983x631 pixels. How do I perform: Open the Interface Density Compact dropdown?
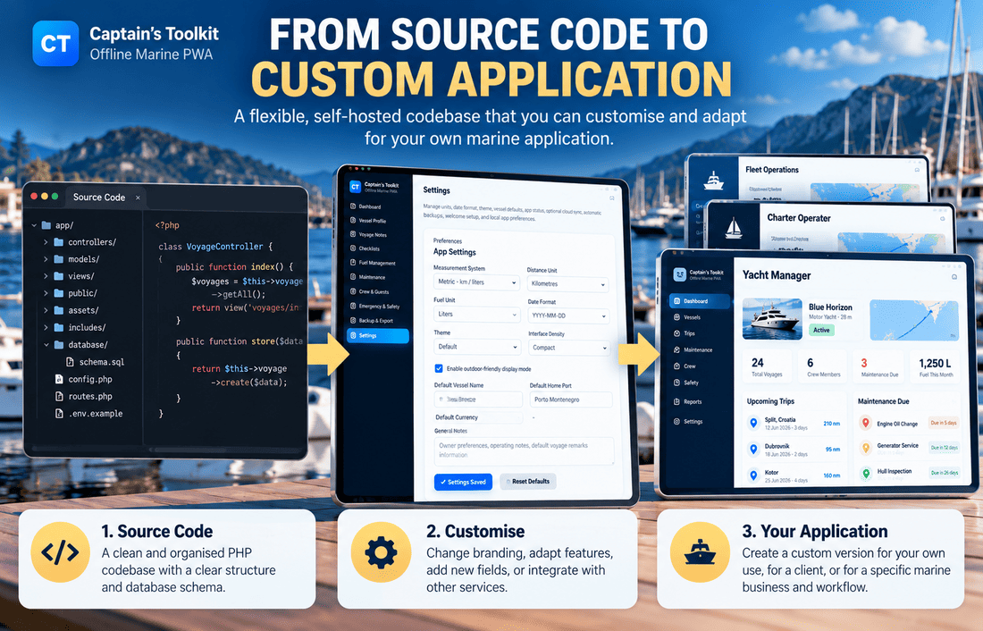point(569,348)
